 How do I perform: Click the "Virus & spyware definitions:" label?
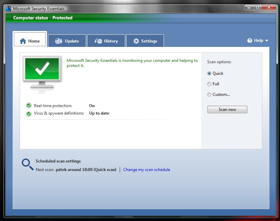click(59, 113)
